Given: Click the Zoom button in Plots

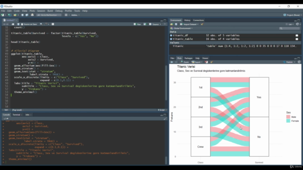Looking at the screenshot, I should [185, 62].
